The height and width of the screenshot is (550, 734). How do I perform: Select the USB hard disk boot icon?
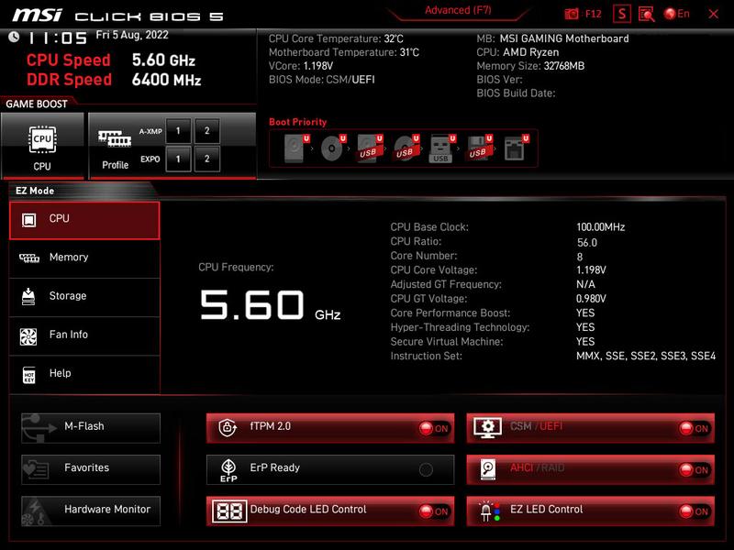point(370,148)
